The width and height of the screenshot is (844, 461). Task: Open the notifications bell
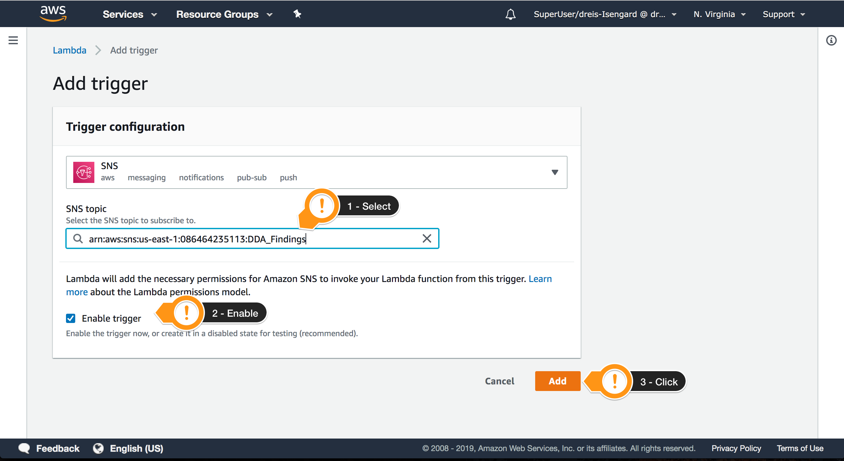(x=510, y=14)
